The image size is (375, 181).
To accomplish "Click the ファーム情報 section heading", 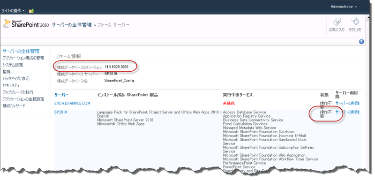I will 68,56.
